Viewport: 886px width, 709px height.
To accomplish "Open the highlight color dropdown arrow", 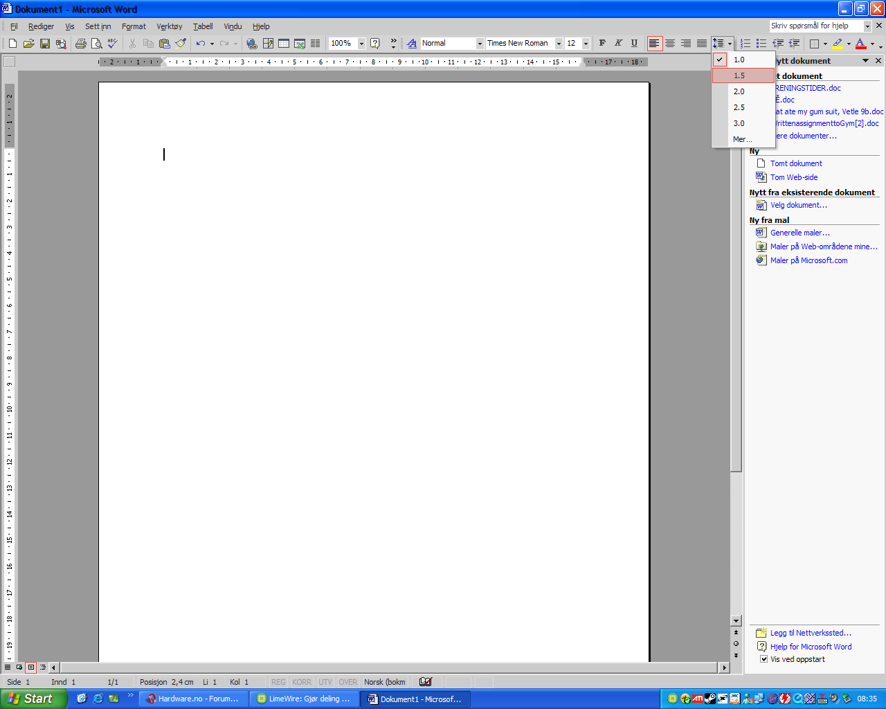I will pos(849,43).
